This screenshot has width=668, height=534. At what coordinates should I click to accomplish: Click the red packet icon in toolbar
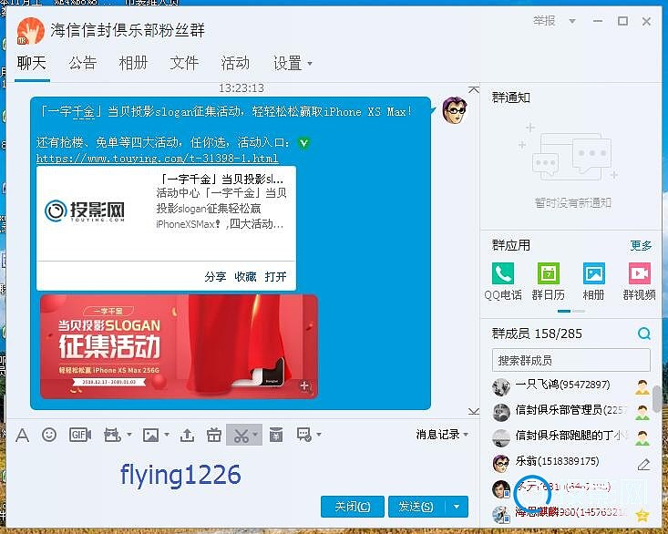pyautogui.click(x=276, y=435)
